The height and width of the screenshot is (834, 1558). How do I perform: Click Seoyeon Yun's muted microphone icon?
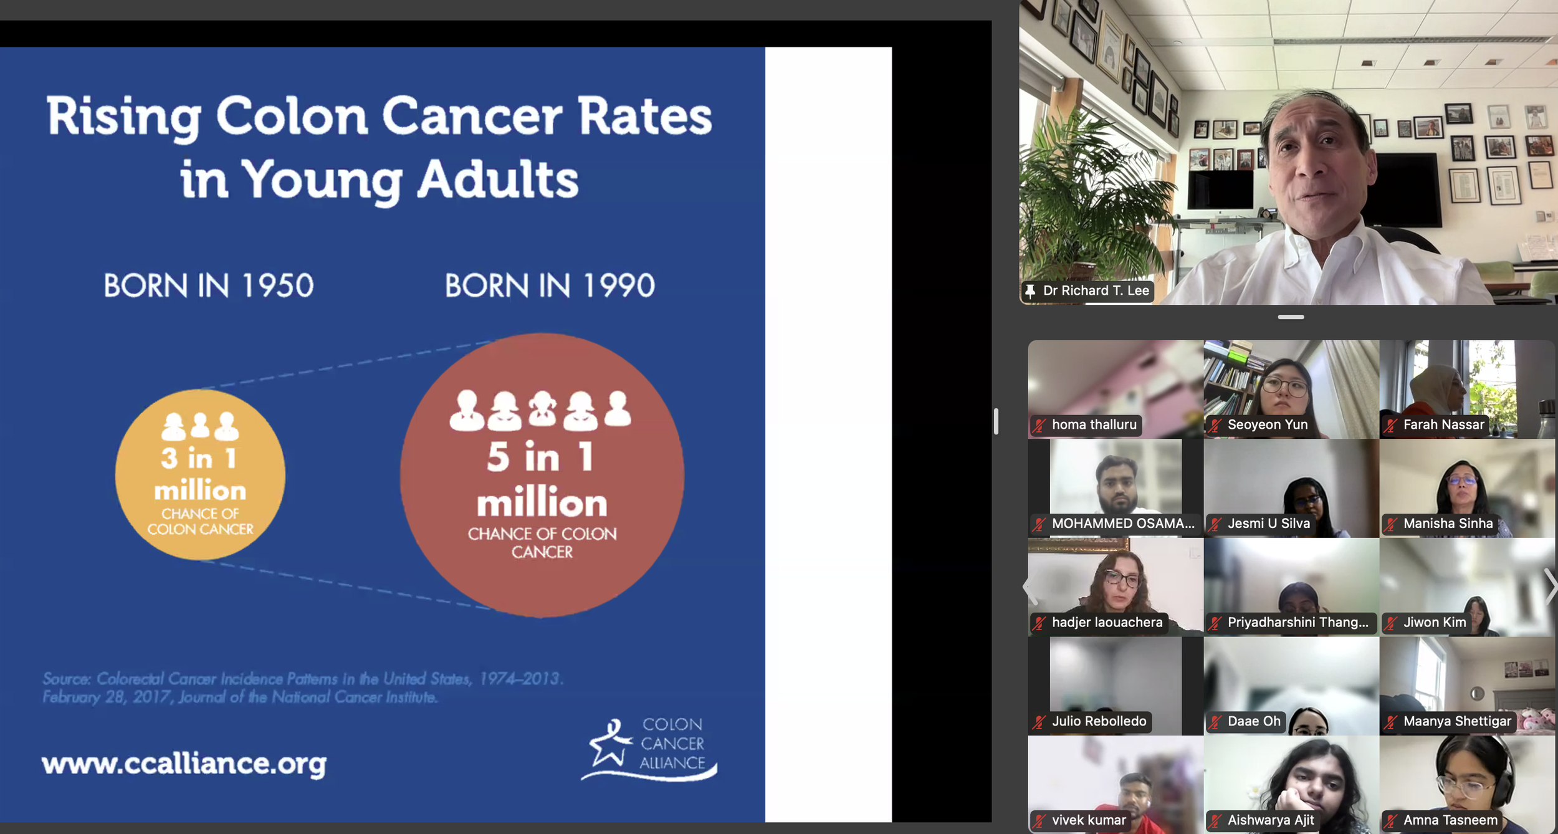point(1215,426)
